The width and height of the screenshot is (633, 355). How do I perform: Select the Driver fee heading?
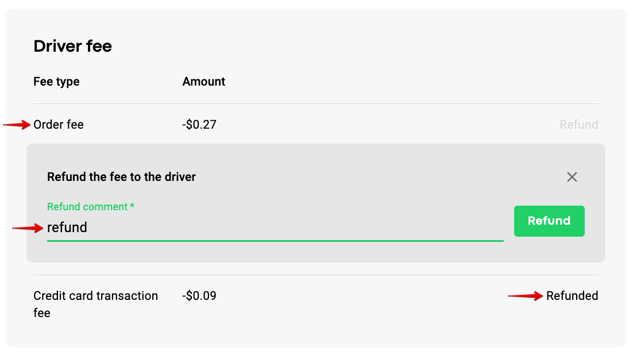pos(73,46)
